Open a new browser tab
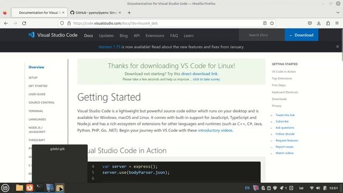The image size is (343, 193). 129,13
